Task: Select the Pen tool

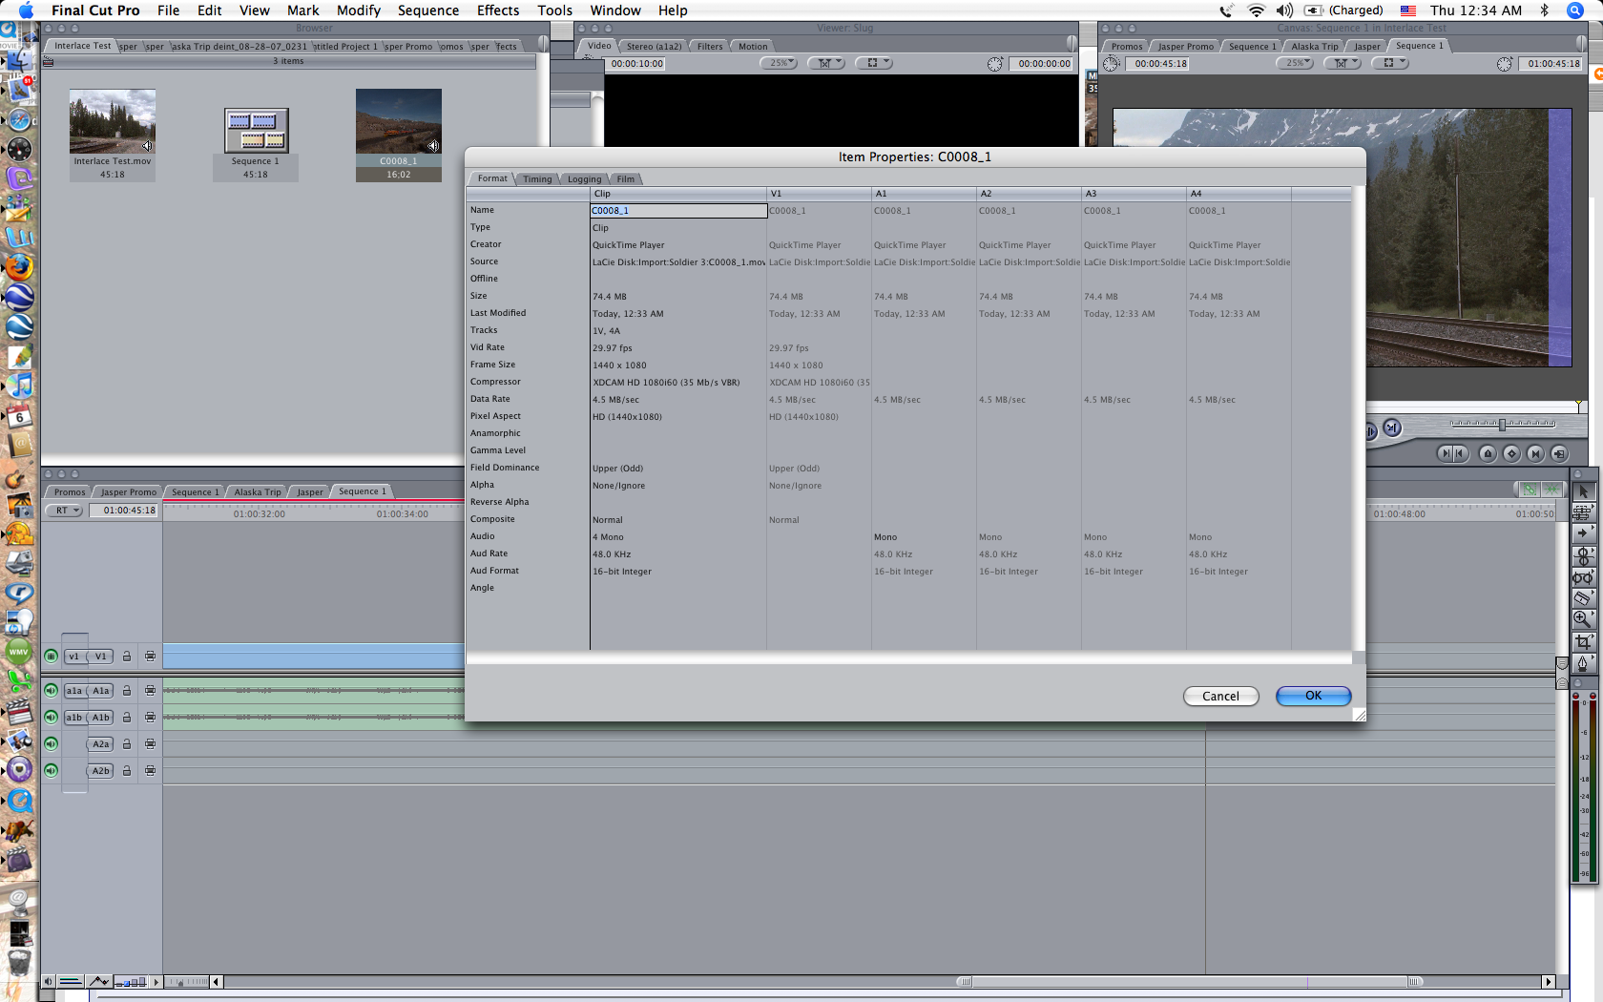Action: click(x=1583, y=662)
